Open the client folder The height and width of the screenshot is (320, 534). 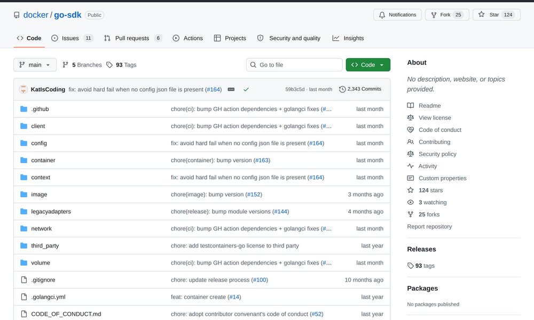pyautogui.click(x=38, y=126)
